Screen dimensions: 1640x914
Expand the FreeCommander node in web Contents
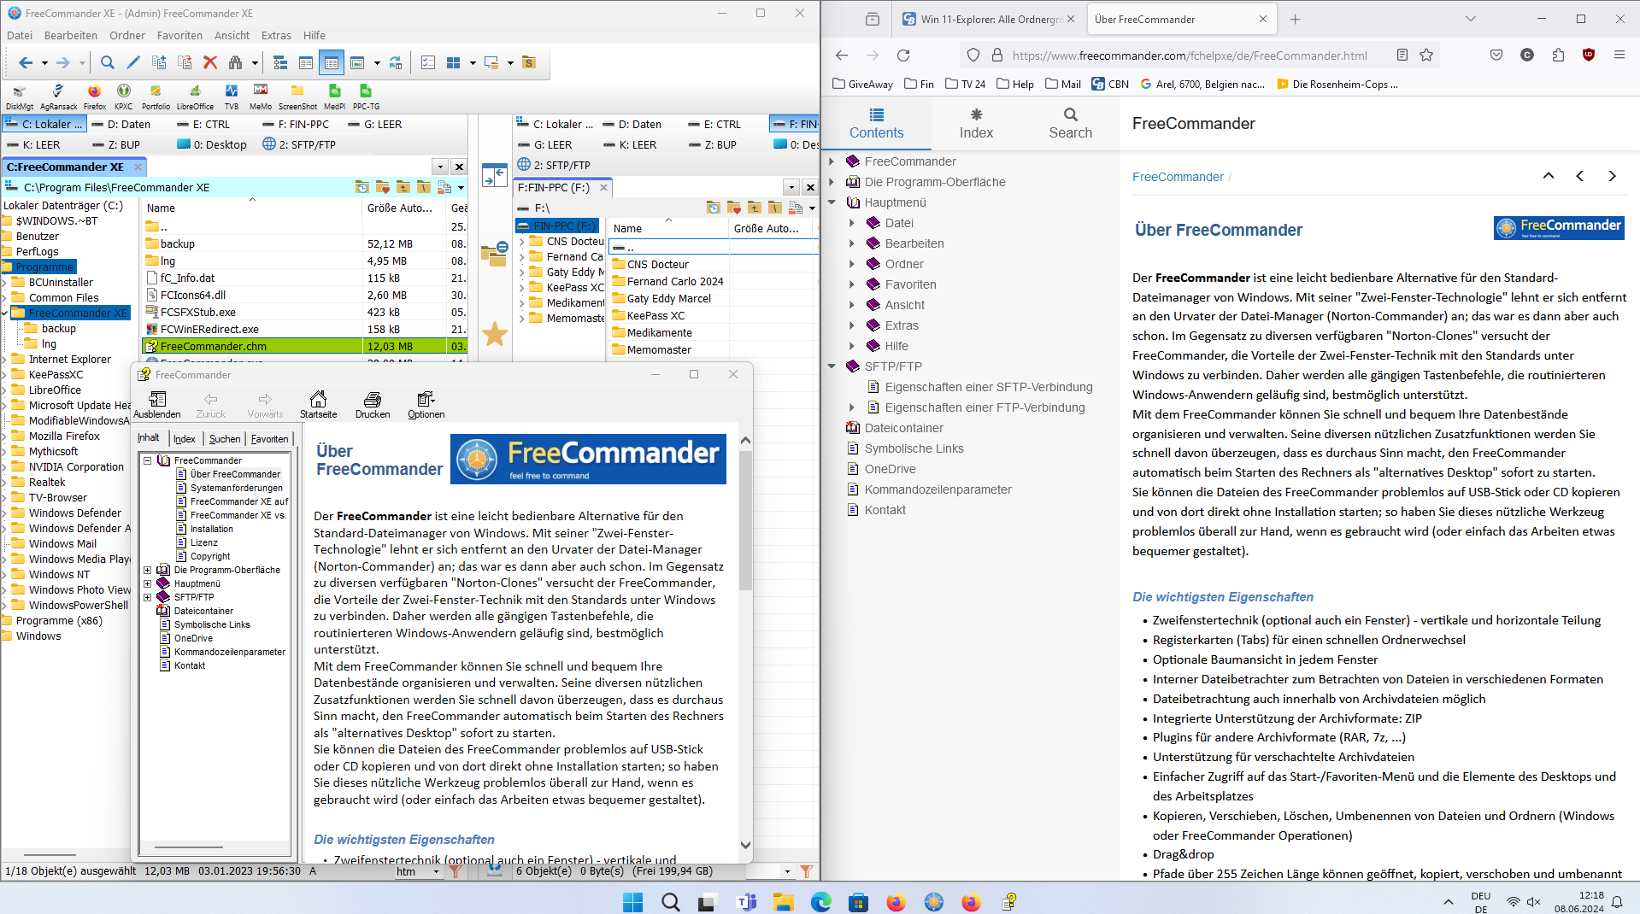coord(832,161)
